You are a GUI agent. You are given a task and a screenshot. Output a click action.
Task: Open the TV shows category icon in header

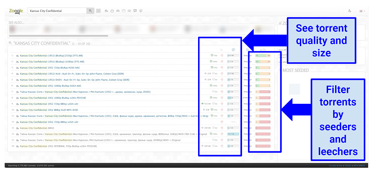(112, 11)
